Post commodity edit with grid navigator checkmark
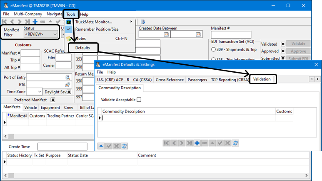 tap(220, 143)
